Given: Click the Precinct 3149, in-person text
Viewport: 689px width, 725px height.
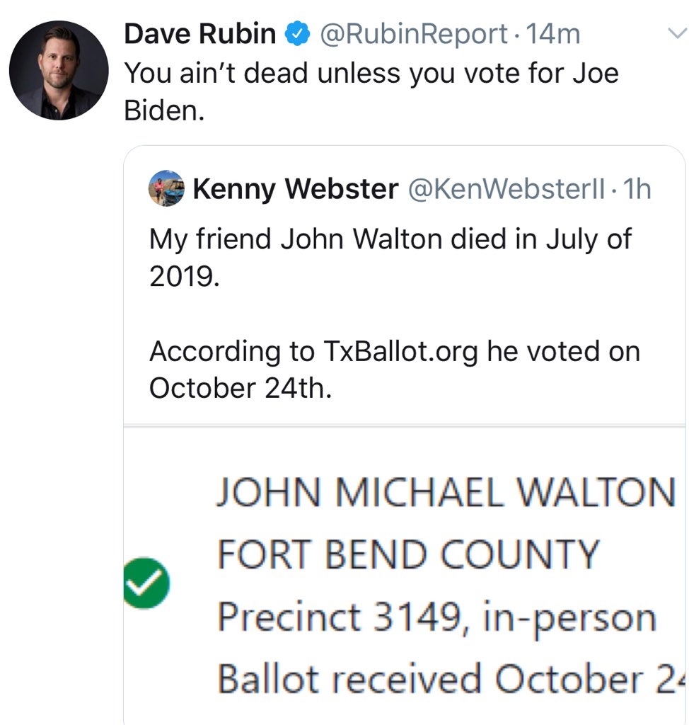Looking at the screenshot, I should (436, 617).
